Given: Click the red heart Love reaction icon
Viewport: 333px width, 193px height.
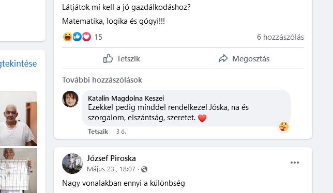Looking at the screenshot, I should point(86,37).
